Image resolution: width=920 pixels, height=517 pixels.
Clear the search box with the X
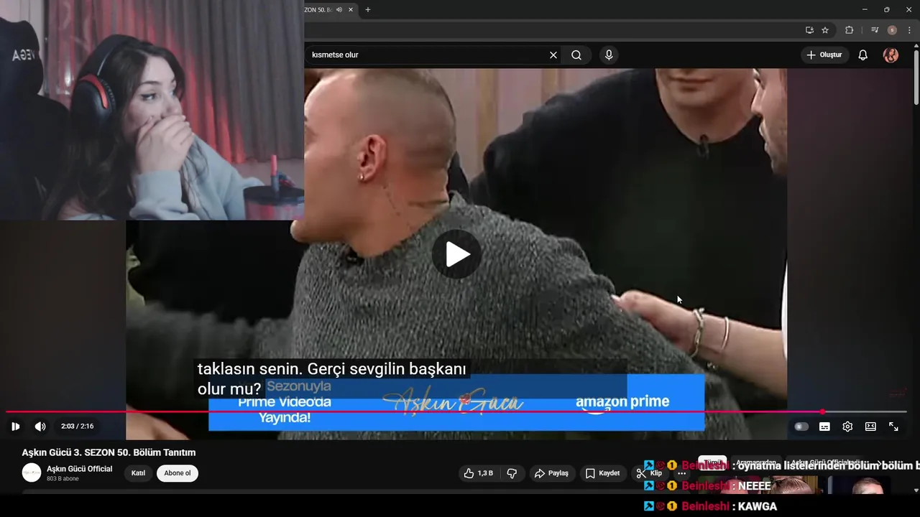[553, 55]
